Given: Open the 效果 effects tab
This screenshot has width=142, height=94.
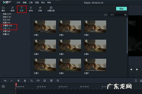Looking at the screenshot, I should click(40, 9).
